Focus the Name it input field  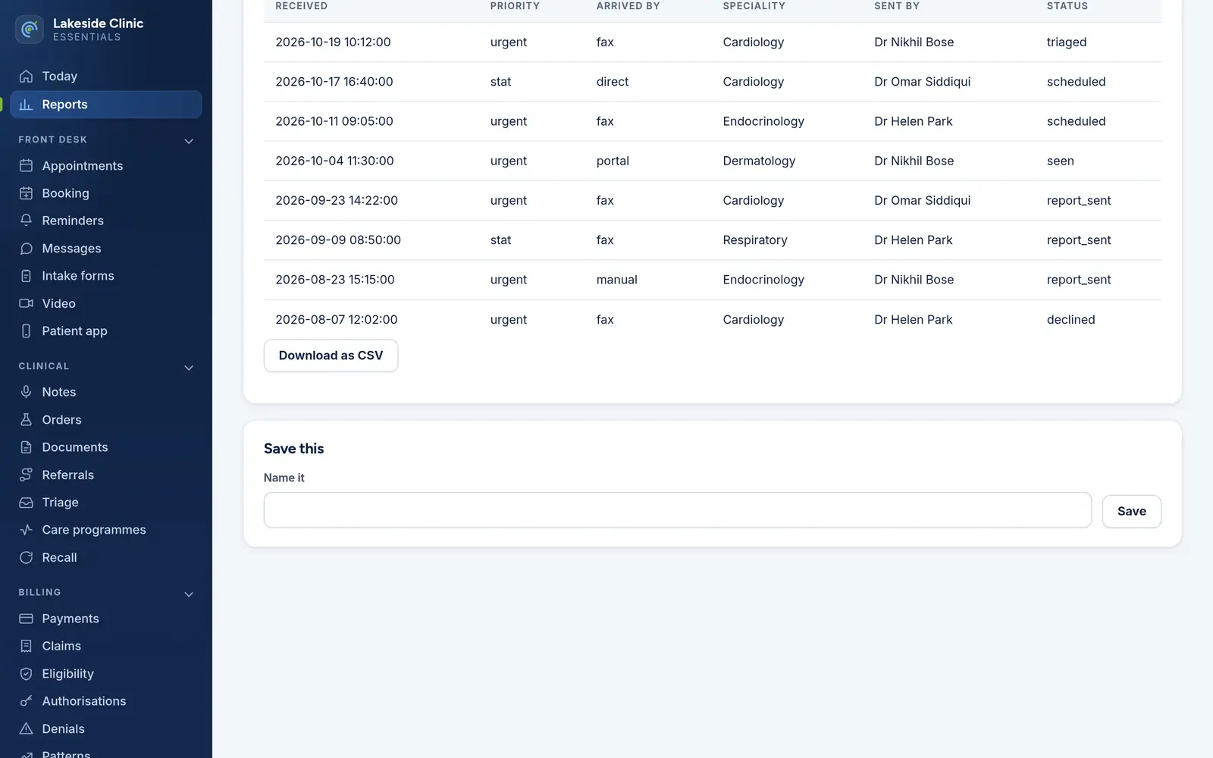click(677, 510)
